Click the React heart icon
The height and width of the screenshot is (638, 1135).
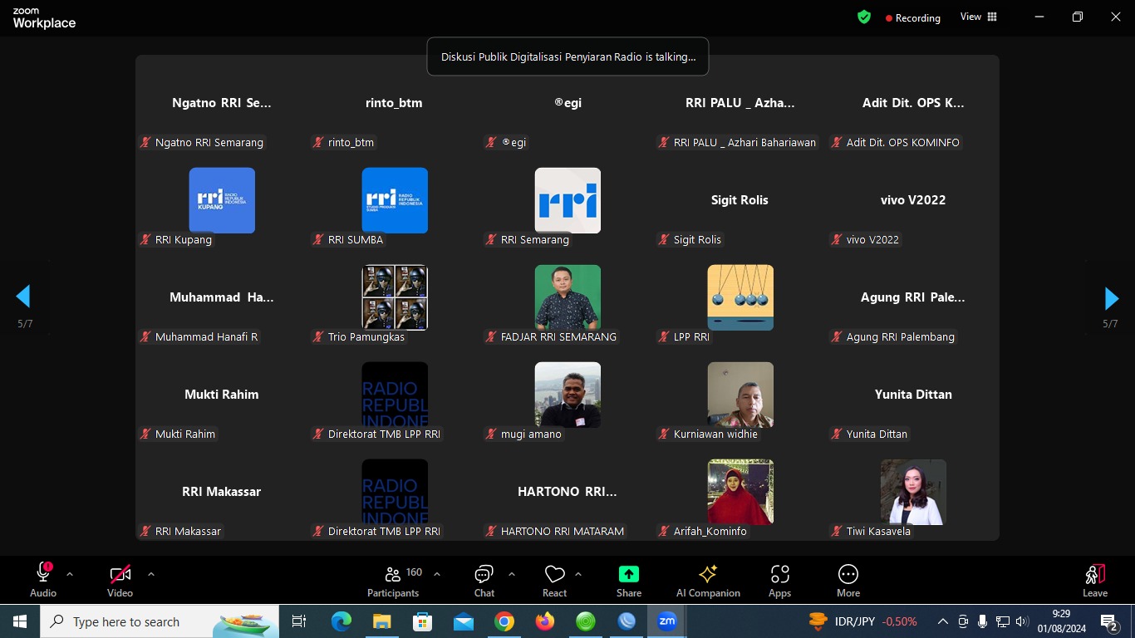point(554,581)
